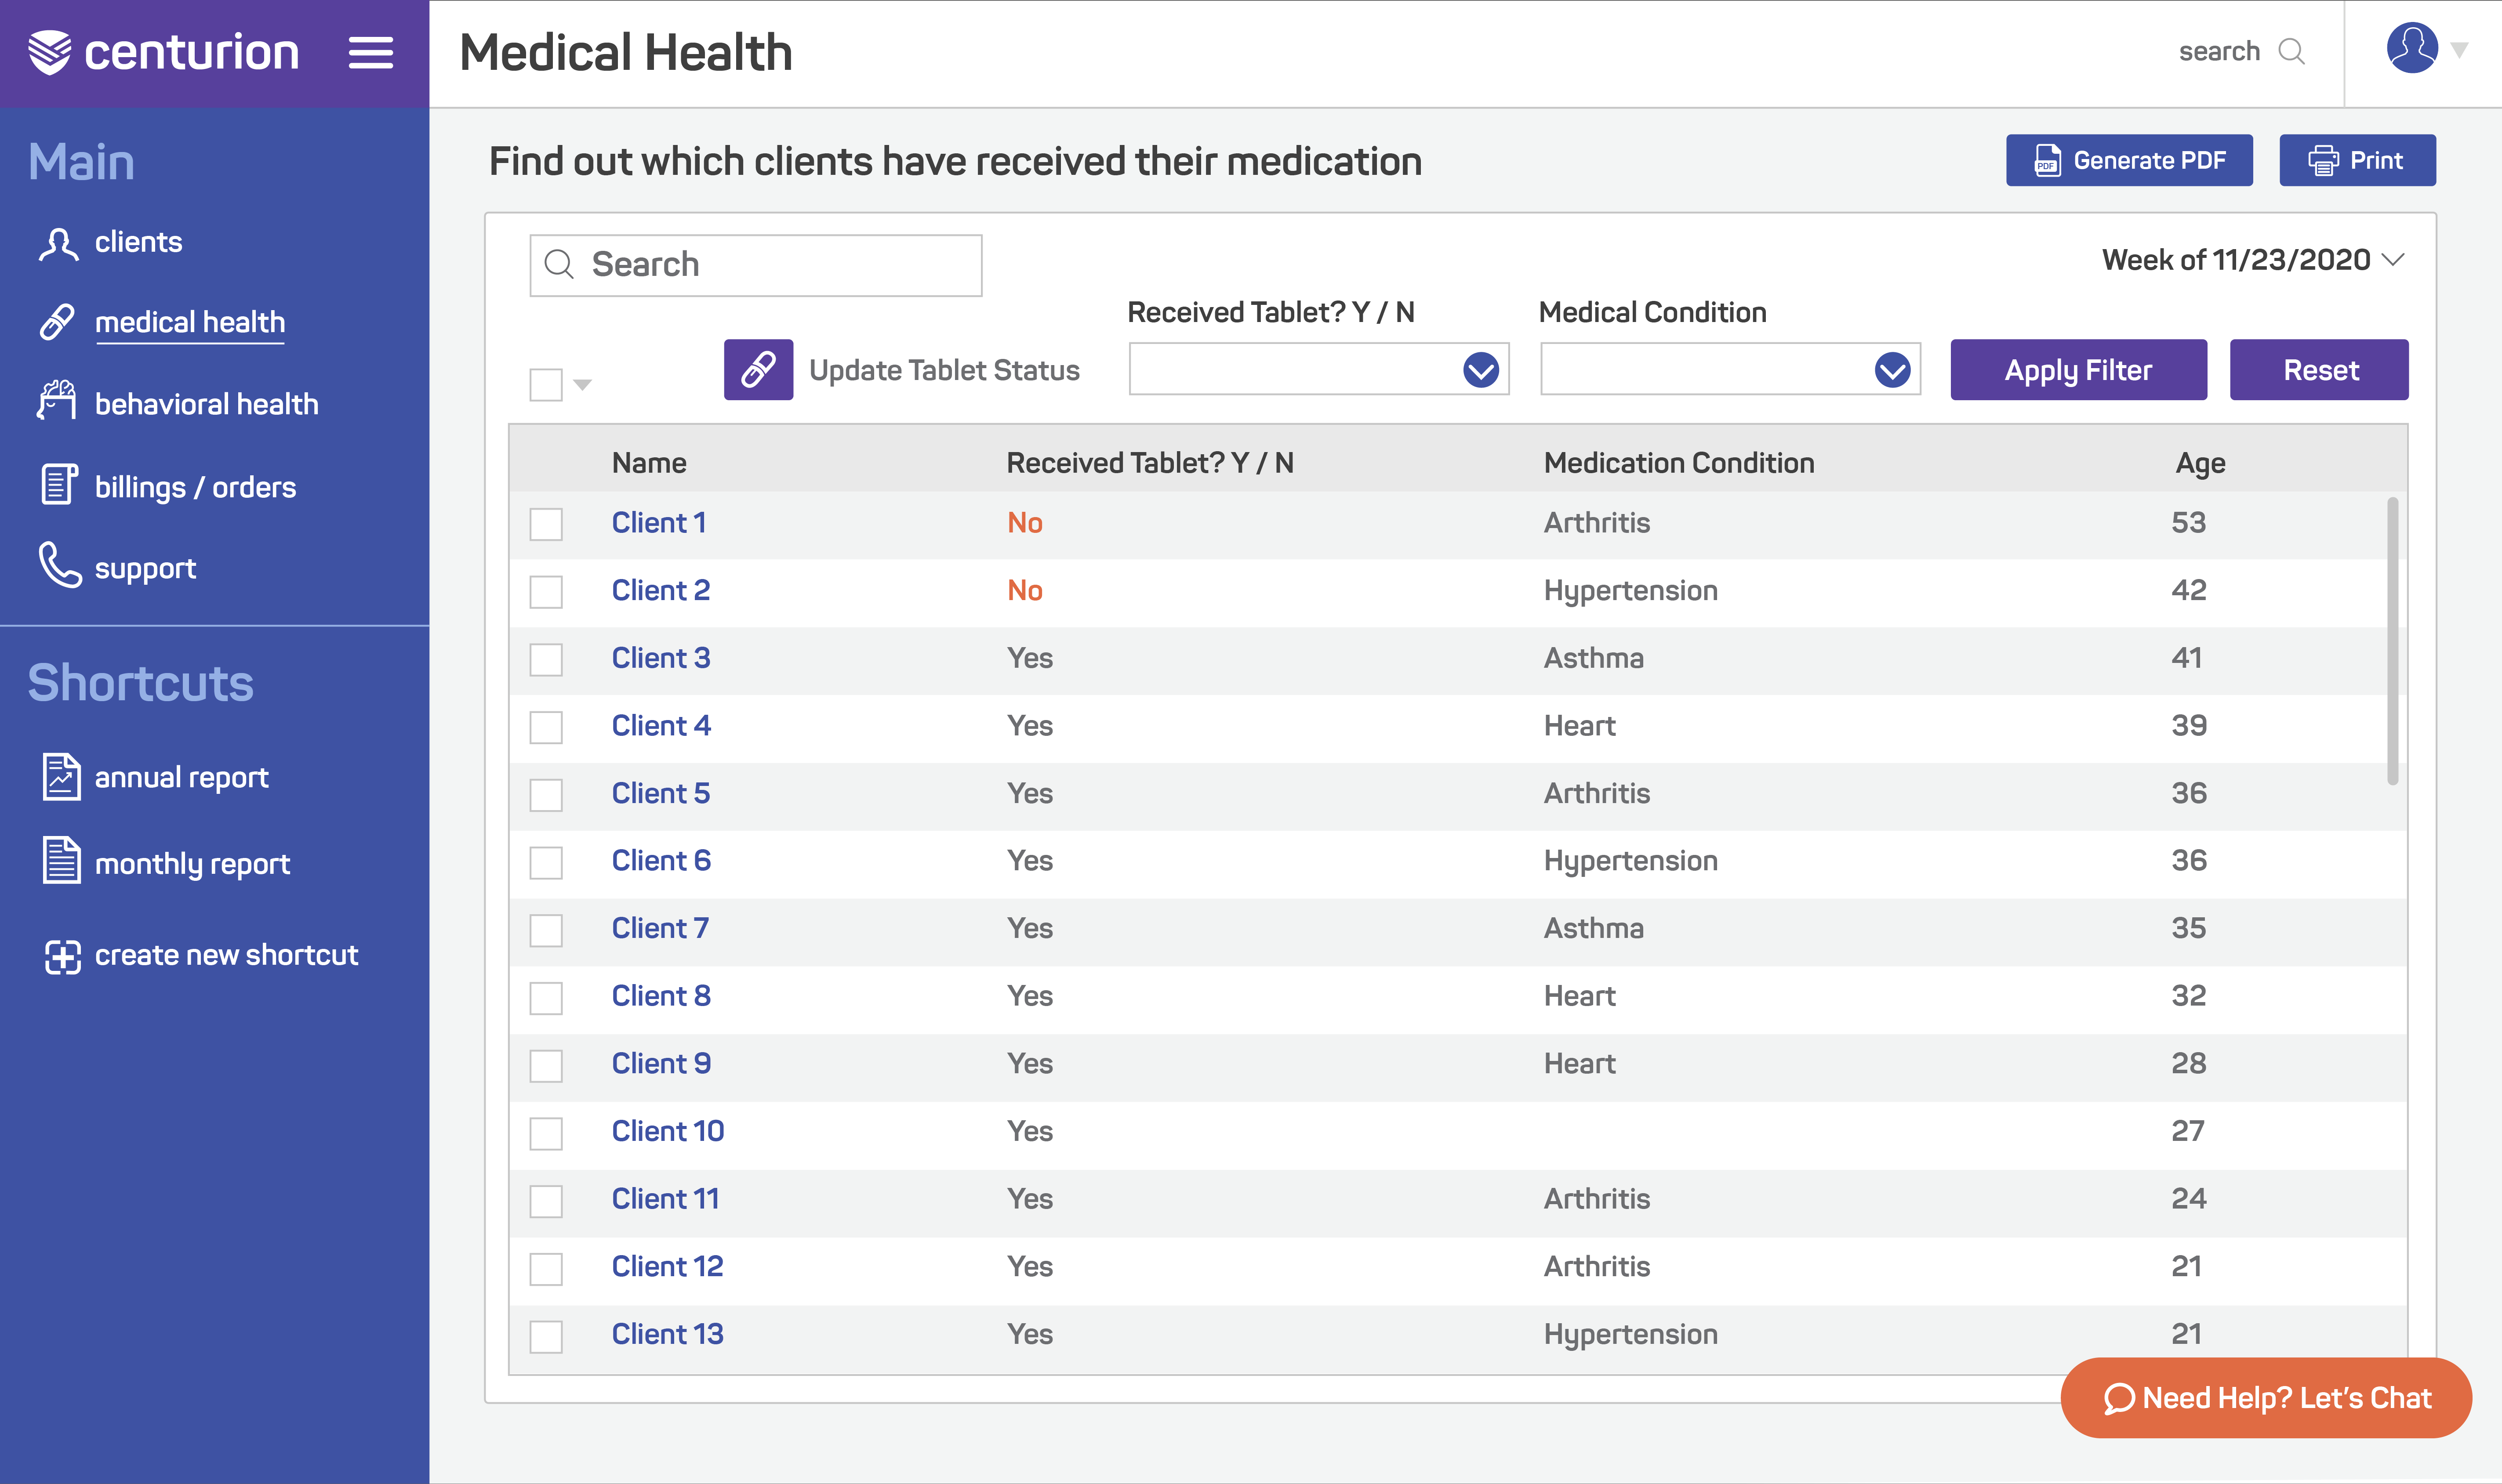Click the red No in Client 2 row
Viewport: 2502px width, 1484px height.
coord(1024,590)
